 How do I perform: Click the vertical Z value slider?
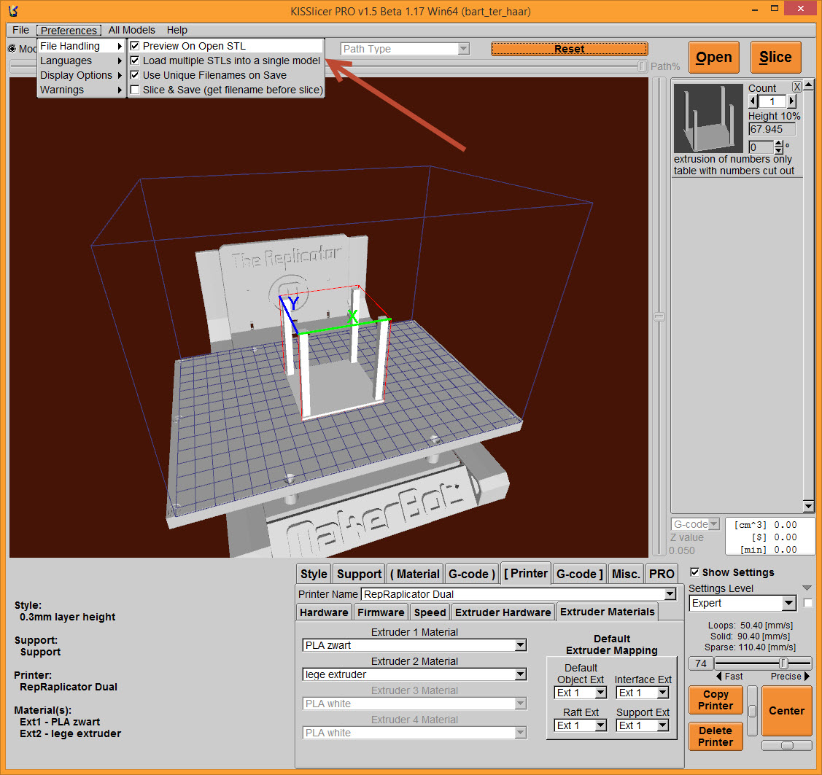click(659, 316)
